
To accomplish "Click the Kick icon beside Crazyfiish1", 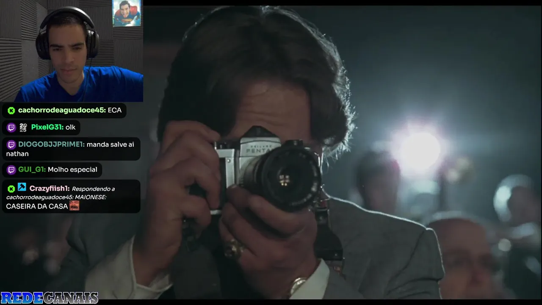I will coord(11,189).
